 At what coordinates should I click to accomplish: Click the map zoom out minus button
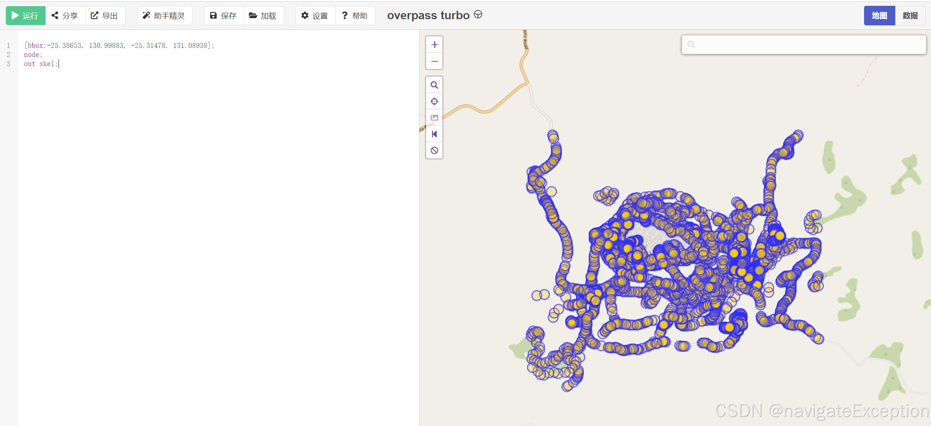coord(434,61)
